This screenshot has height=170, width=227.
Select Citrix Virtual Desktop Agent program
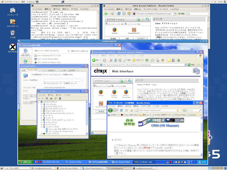[x=48, y=59]
